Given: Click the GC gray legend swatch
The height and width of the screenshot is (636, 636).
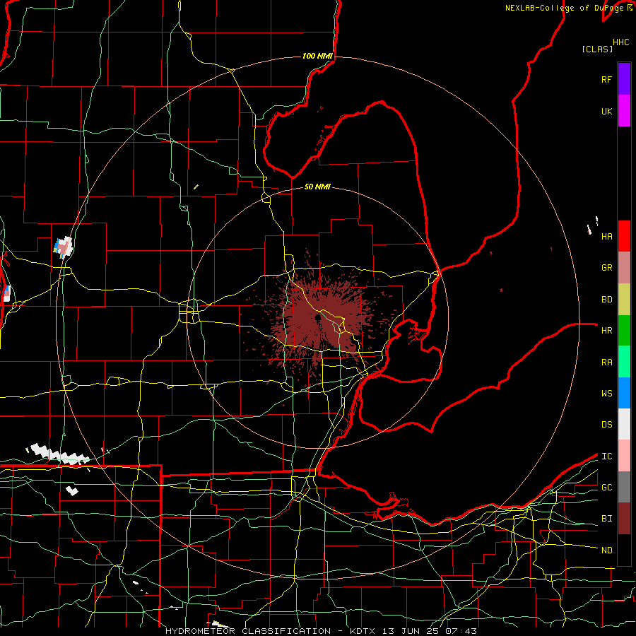Looking at the screenshot, I should (x=624, y=487).
